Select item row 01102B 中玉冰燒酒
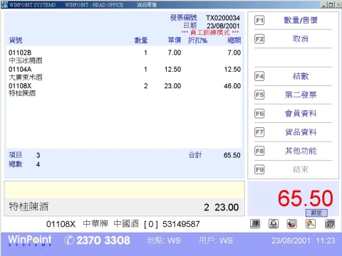 click(124, 56)
